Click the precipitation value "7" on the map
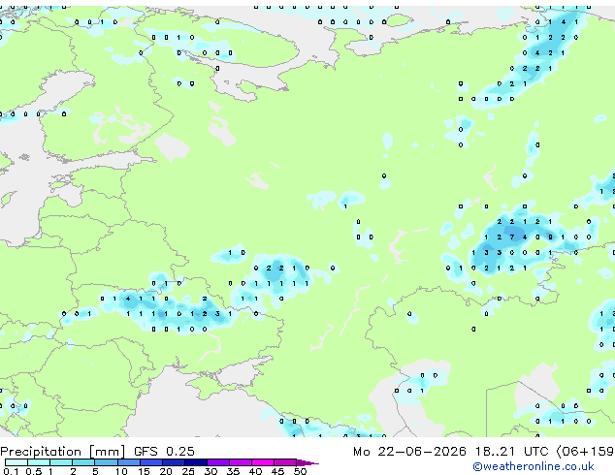This screenshot has height=475, width=615. pos(512,237)
